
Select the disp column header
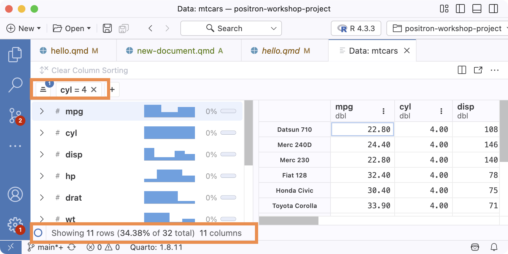(x=476, y=111)
